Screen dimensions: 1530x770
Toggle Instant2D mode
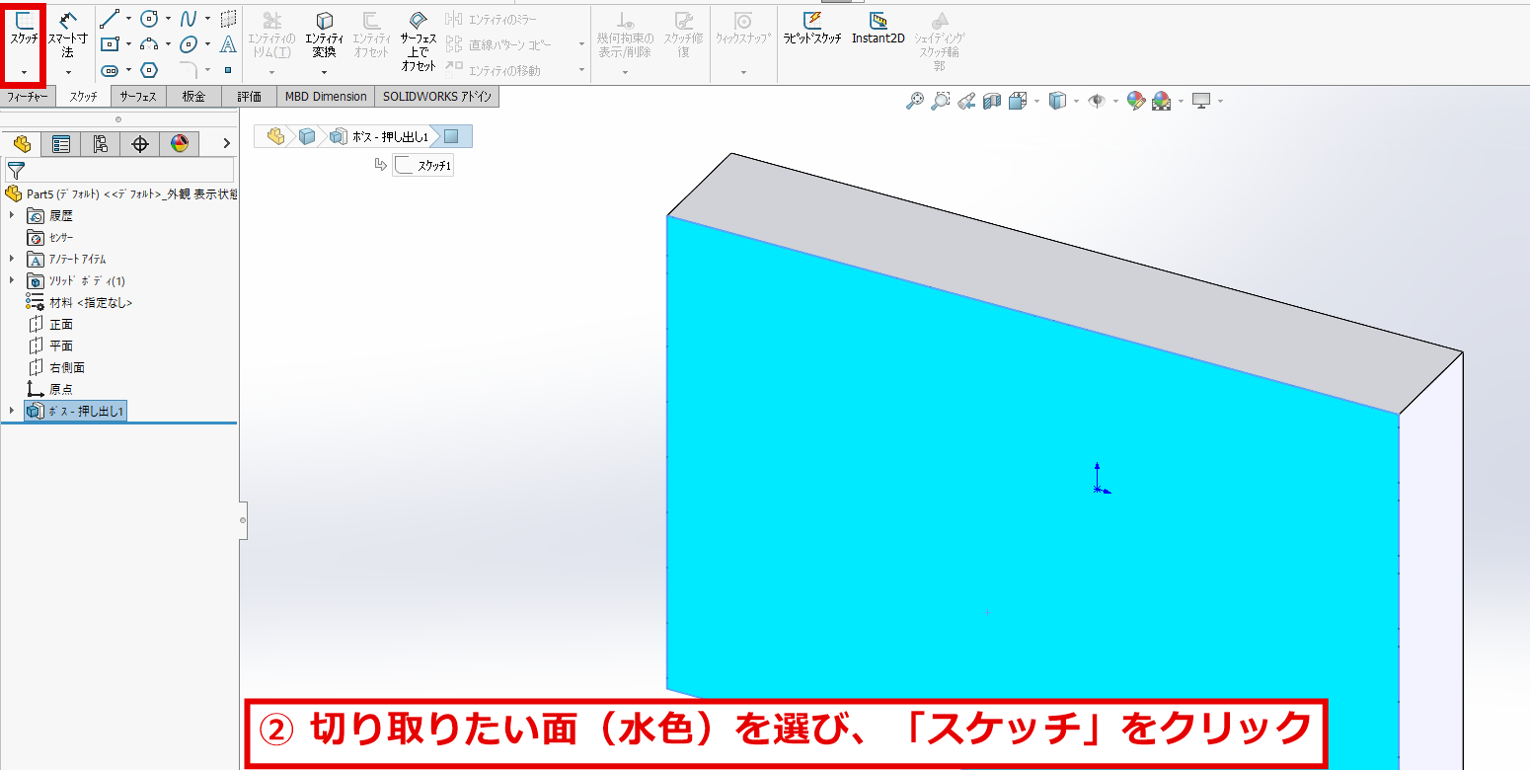click(878, 29)
